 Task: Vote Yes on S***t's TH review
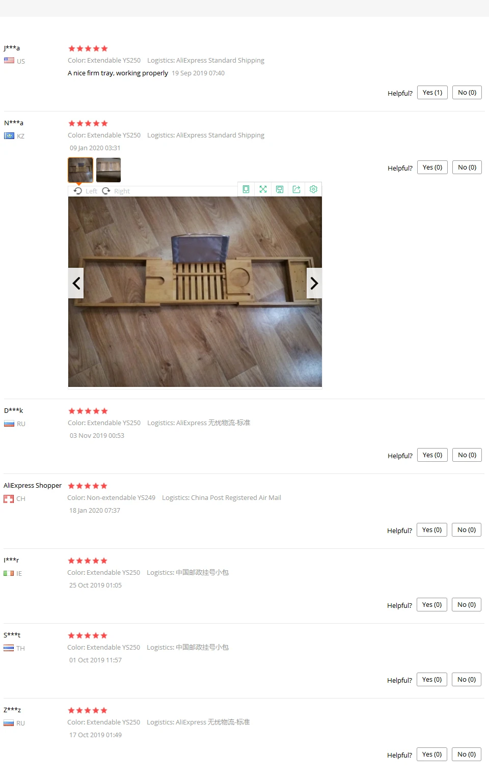pos(432,680)
